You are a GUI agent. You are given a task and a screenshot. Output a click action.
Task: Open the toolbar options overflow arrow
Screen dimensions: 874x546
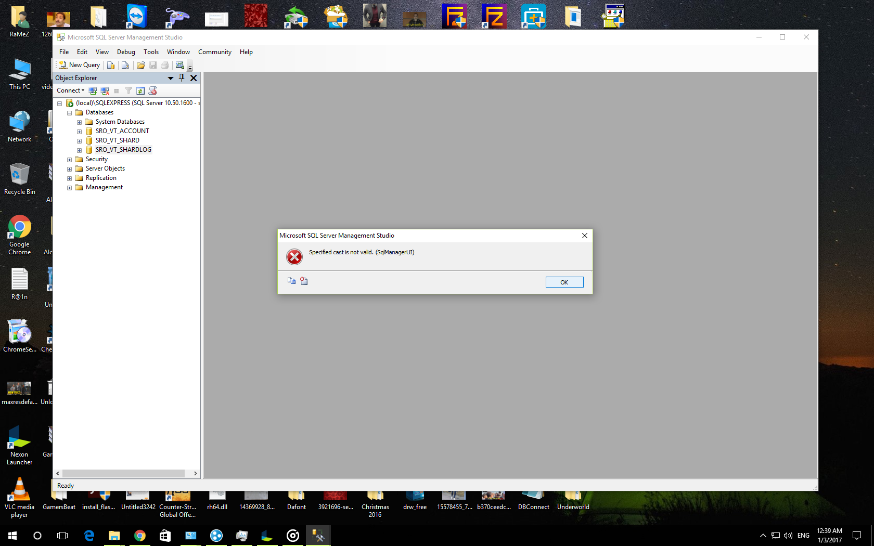pyautogui.click(x=190, y=67)
